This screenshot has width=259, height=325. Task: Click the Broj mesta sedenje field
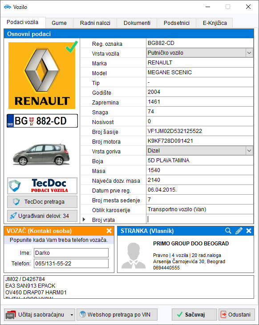coord(200,199)
